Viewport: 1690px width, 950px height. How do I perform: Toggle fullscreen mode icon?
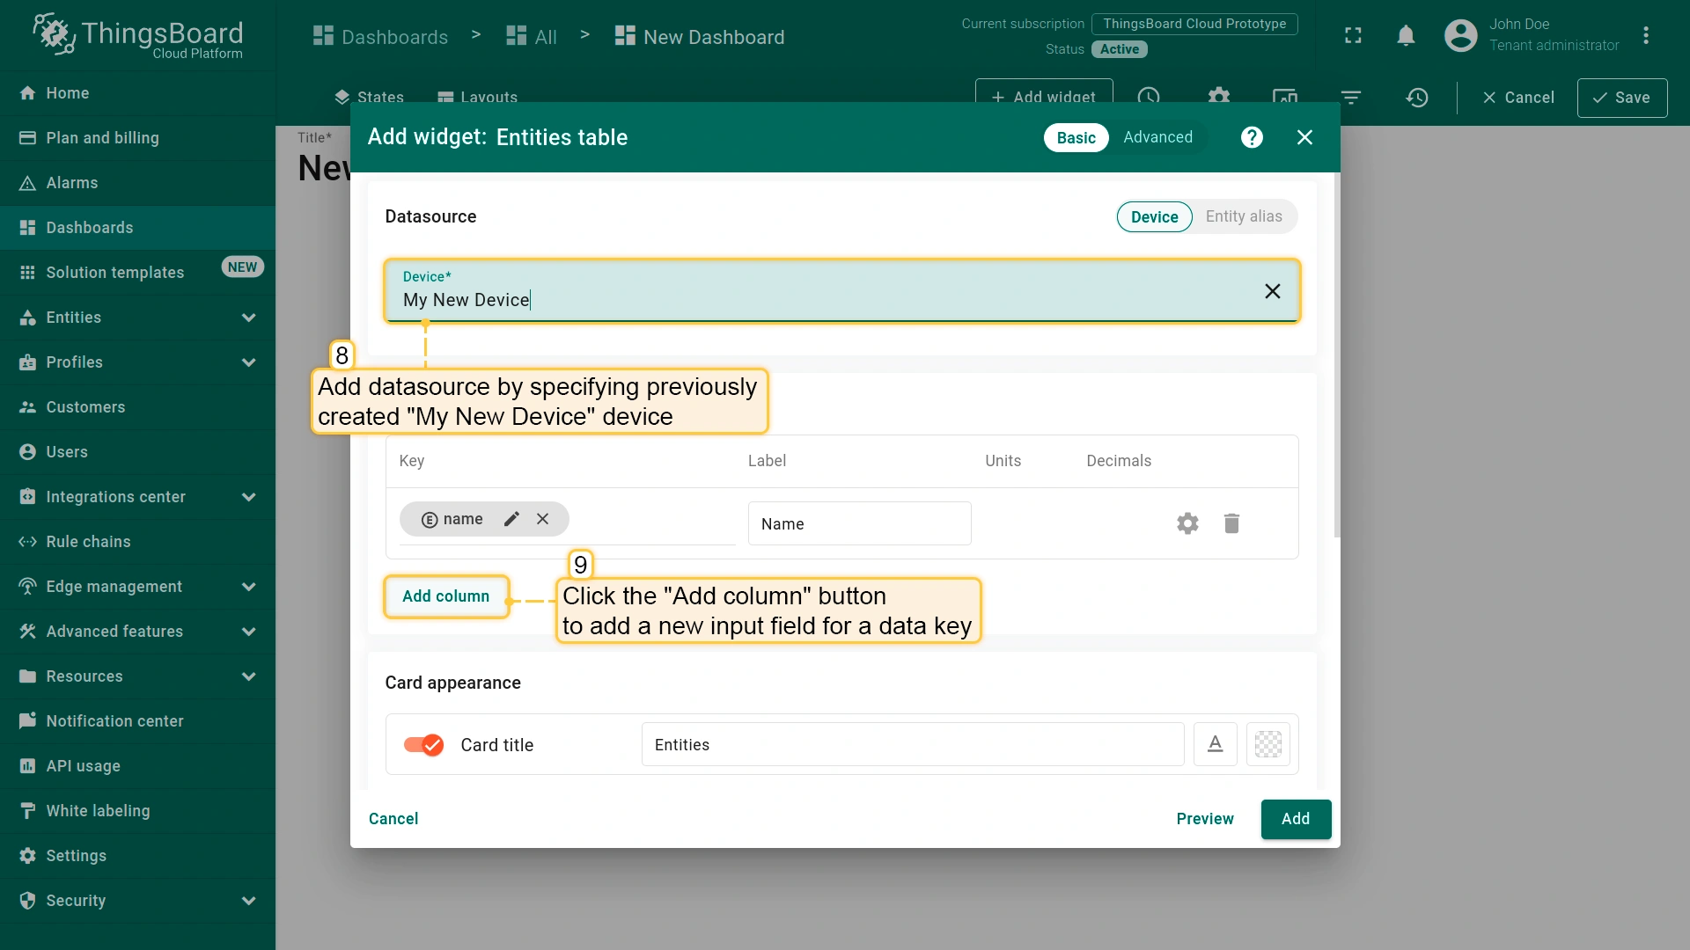(1353, 35)
